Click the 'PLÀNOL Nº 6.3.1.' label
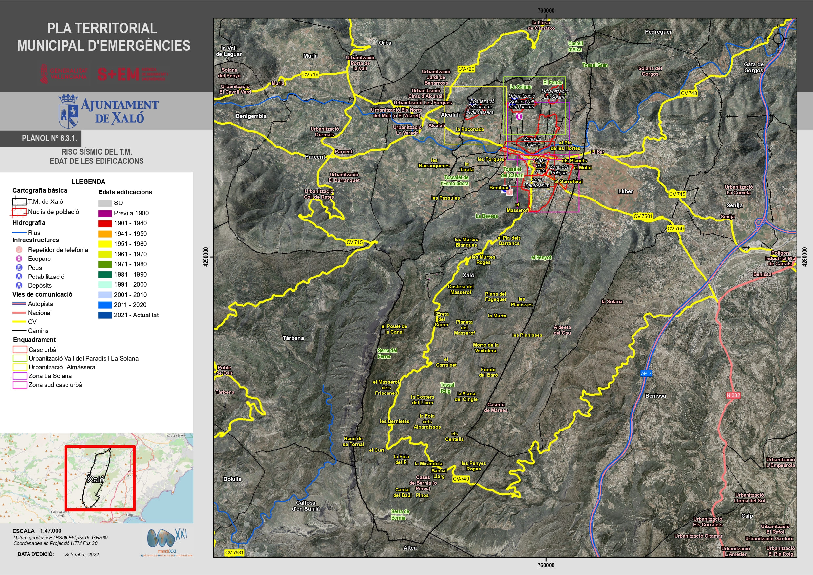 coord(49,138)
